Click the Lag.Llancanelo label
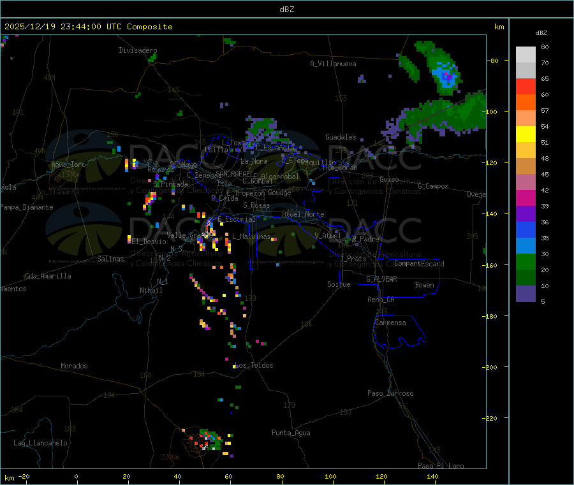 [x=40, y=443]
